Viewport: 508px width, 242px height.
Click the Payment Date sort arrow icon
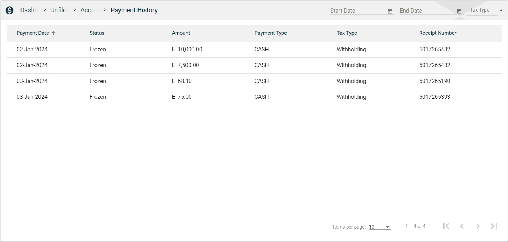[x=54, y=33]
